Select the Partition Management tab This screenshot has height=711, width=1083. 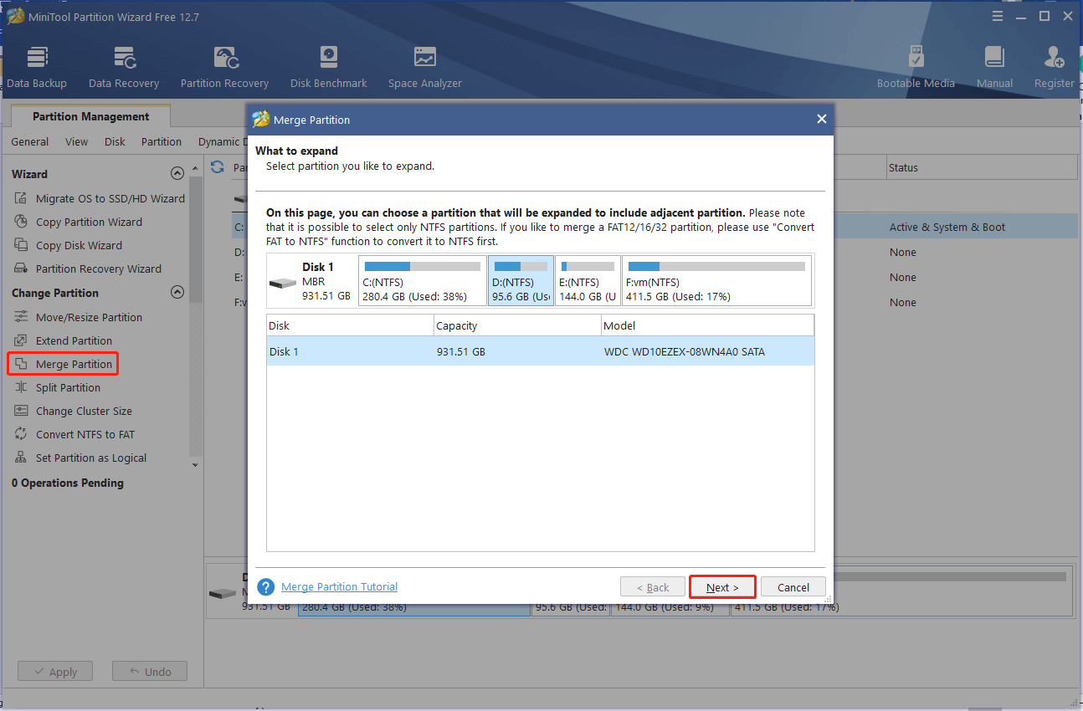(90, 116)
